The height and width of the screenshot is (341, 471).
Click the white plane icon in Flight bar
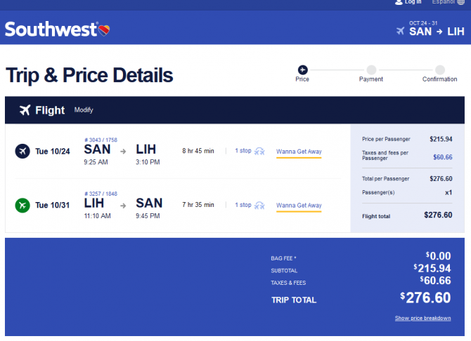pyautogui.click(x=25, y=110)
